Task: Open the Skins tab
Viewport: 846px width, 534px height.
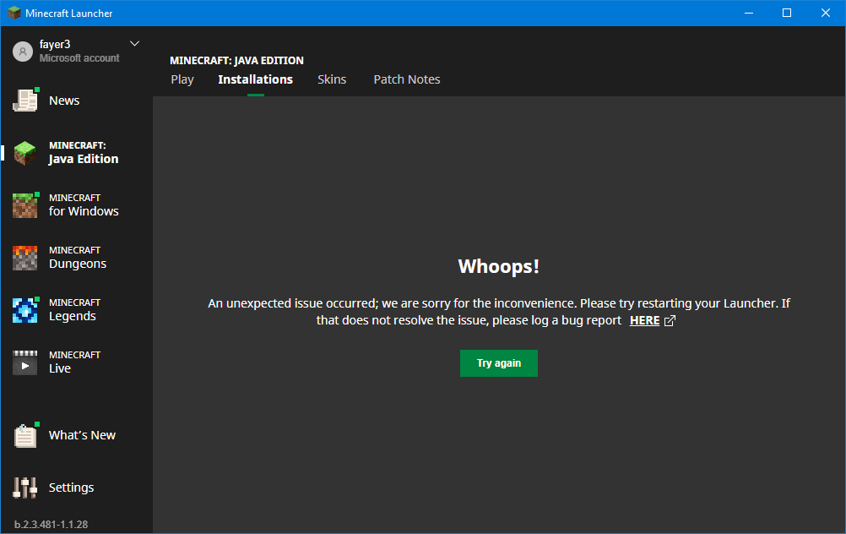Action: [332, 79]
